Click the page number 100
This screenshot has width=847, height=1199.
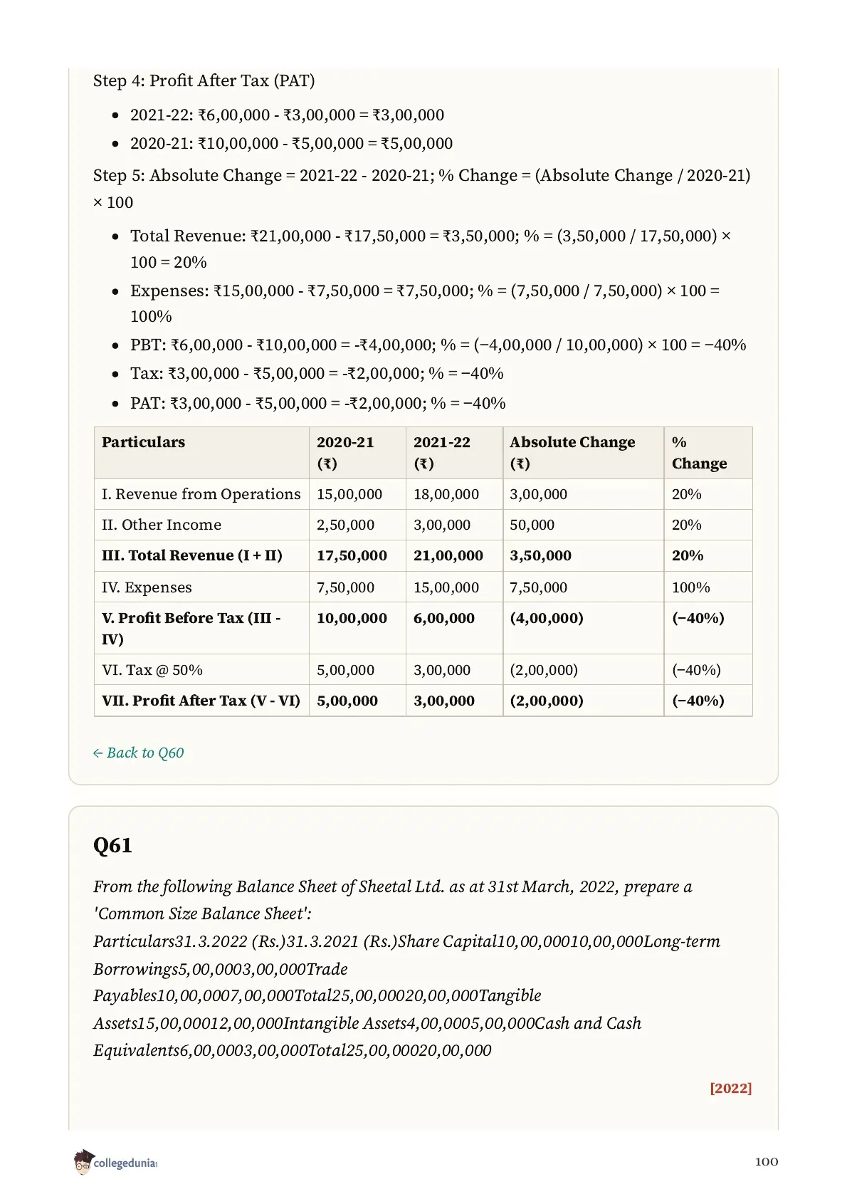pyautogui.click(x=767, y=1161)
